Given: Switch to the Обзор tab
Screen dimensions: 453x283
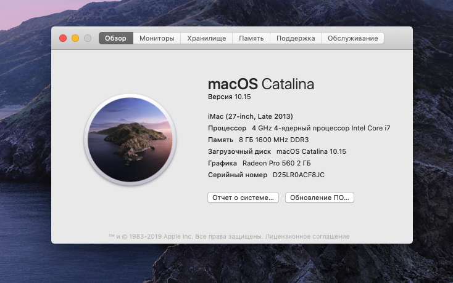Looking at the screenshot, I should [x=116, y=38].
